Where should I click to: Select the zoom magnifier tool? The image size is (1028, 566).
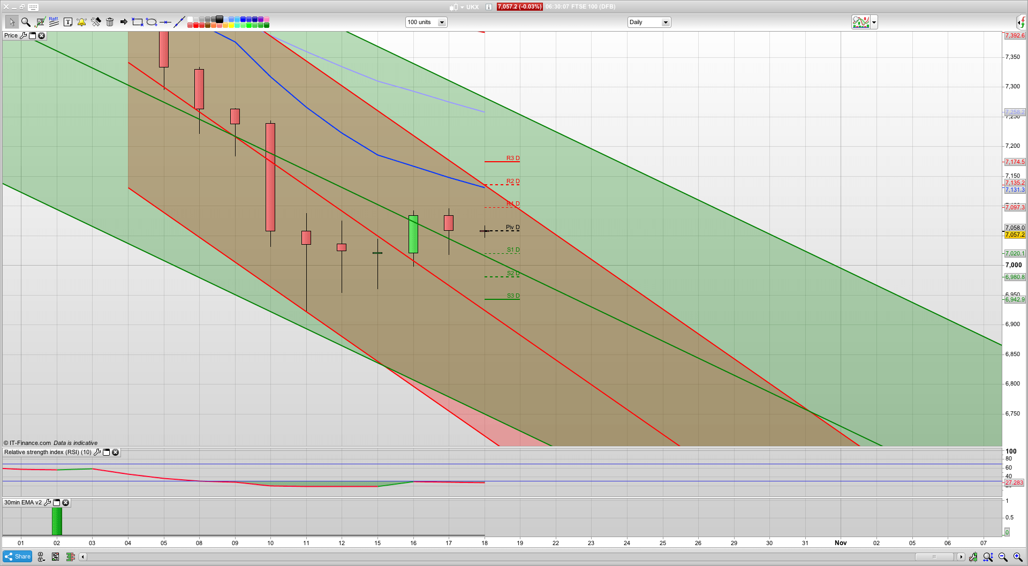click(26, 22)
